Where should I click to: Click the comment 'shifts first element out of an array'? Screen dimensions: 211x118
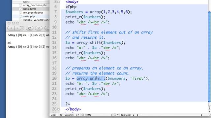[109, 32]
